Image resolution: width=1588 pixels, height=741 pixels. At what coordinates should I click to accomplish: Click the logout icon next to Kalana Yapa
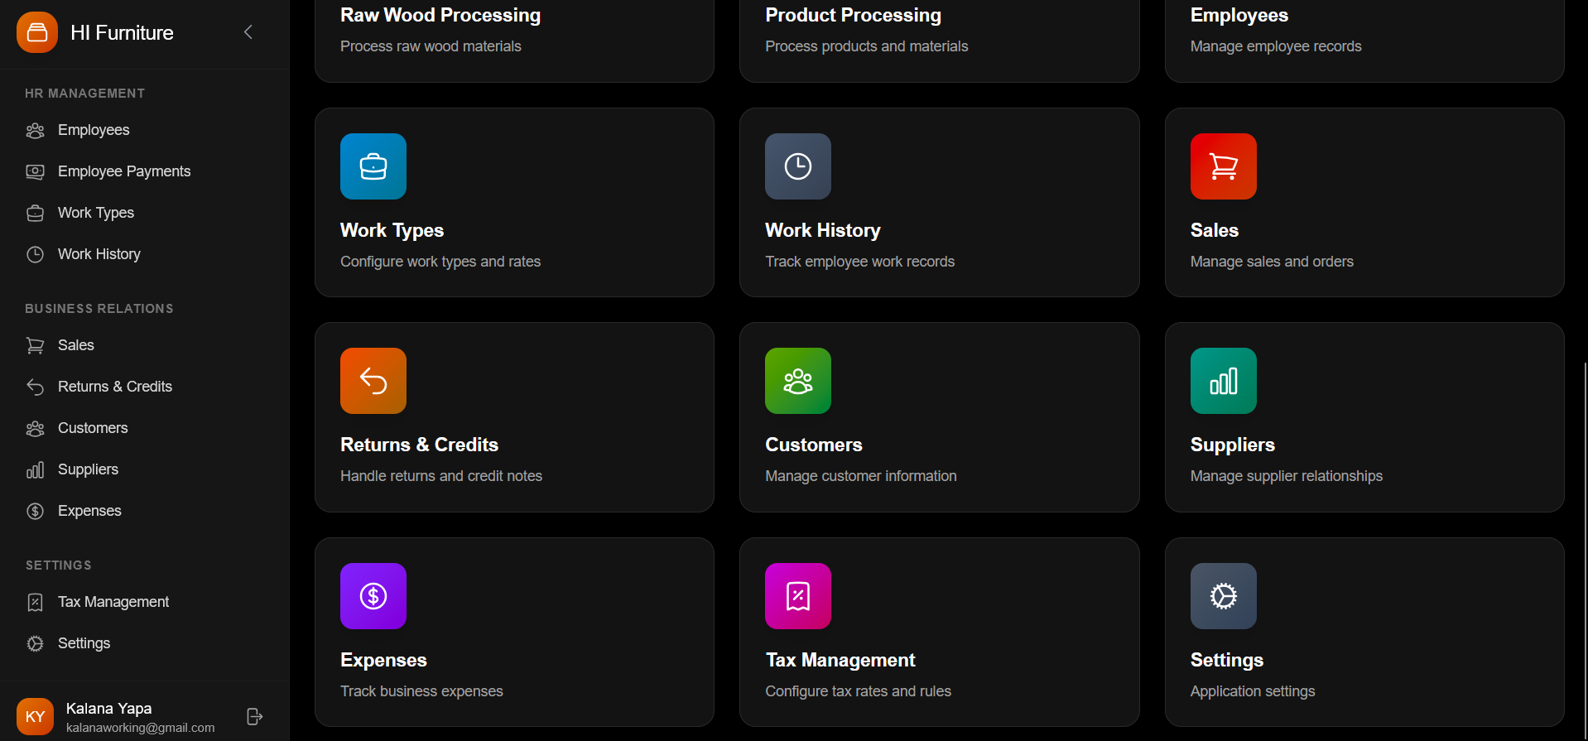(254, 716)
